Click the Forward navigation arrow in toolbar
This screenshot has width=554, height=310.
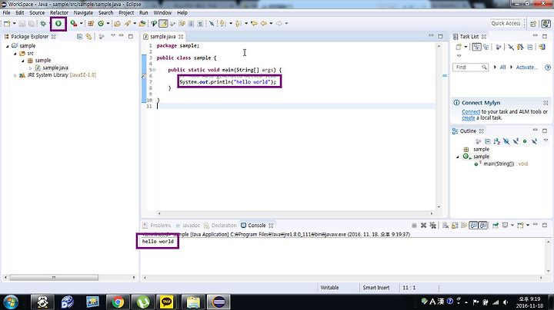[x=279, y=23]
